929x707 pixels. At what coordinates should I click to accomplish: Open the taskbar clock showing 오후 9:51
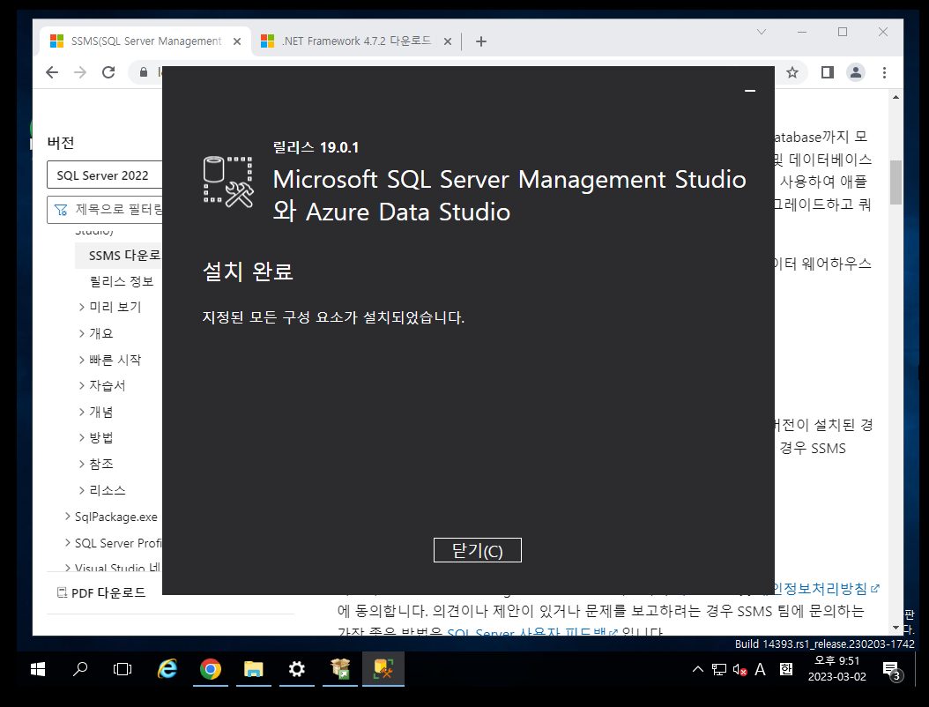point(837,669)
